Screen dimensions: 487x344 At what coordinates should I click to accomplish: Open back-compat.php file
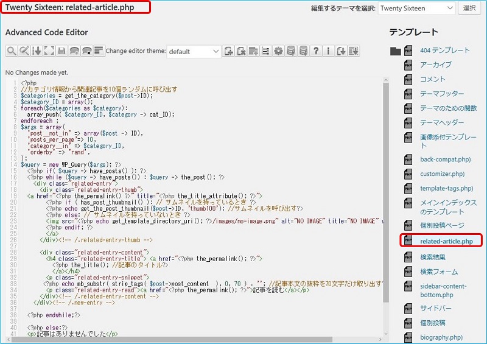[x=446, y=160]
